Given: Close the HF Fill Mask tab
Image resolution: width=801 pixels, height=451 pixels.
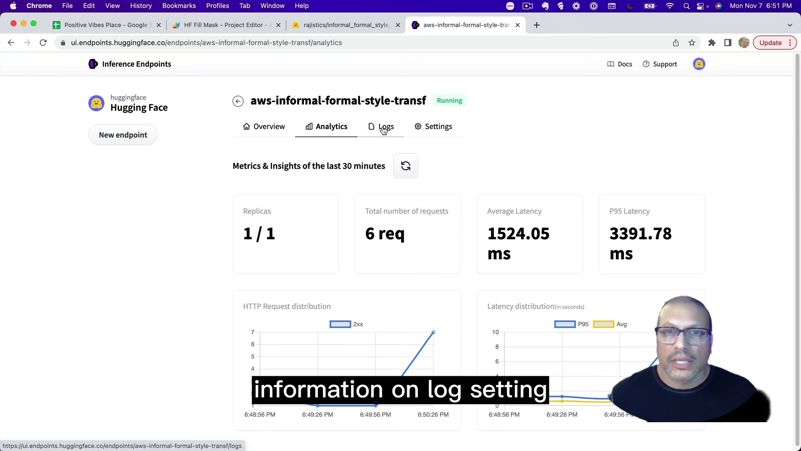Looking at the screenshot, I should pos(278,25).
